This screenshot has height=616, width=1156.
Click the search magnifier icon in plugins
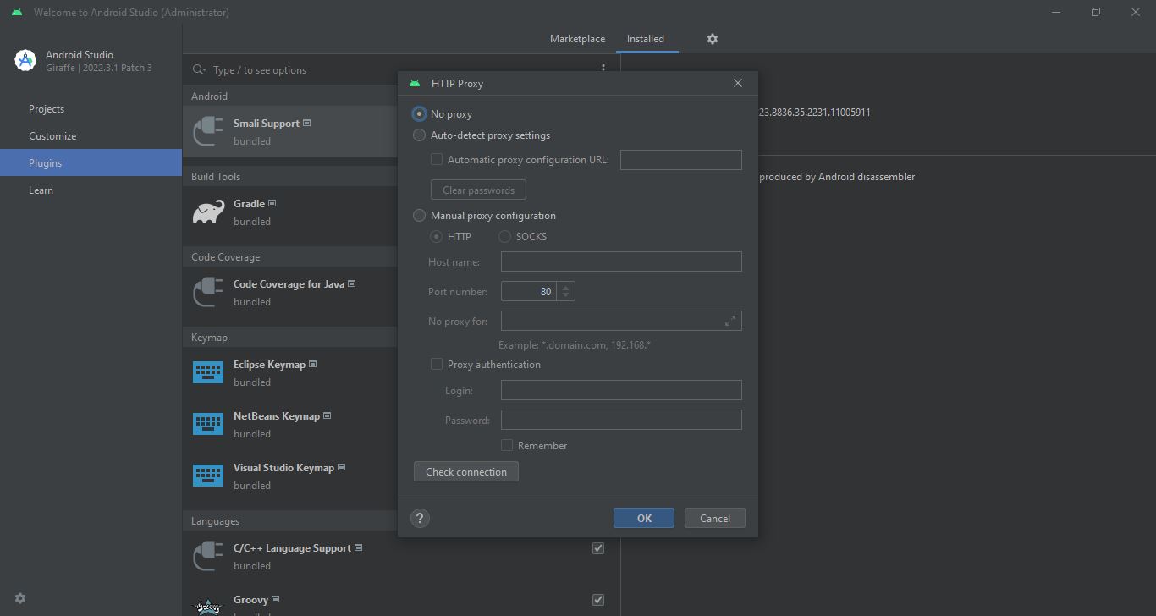tap(199, 69)
